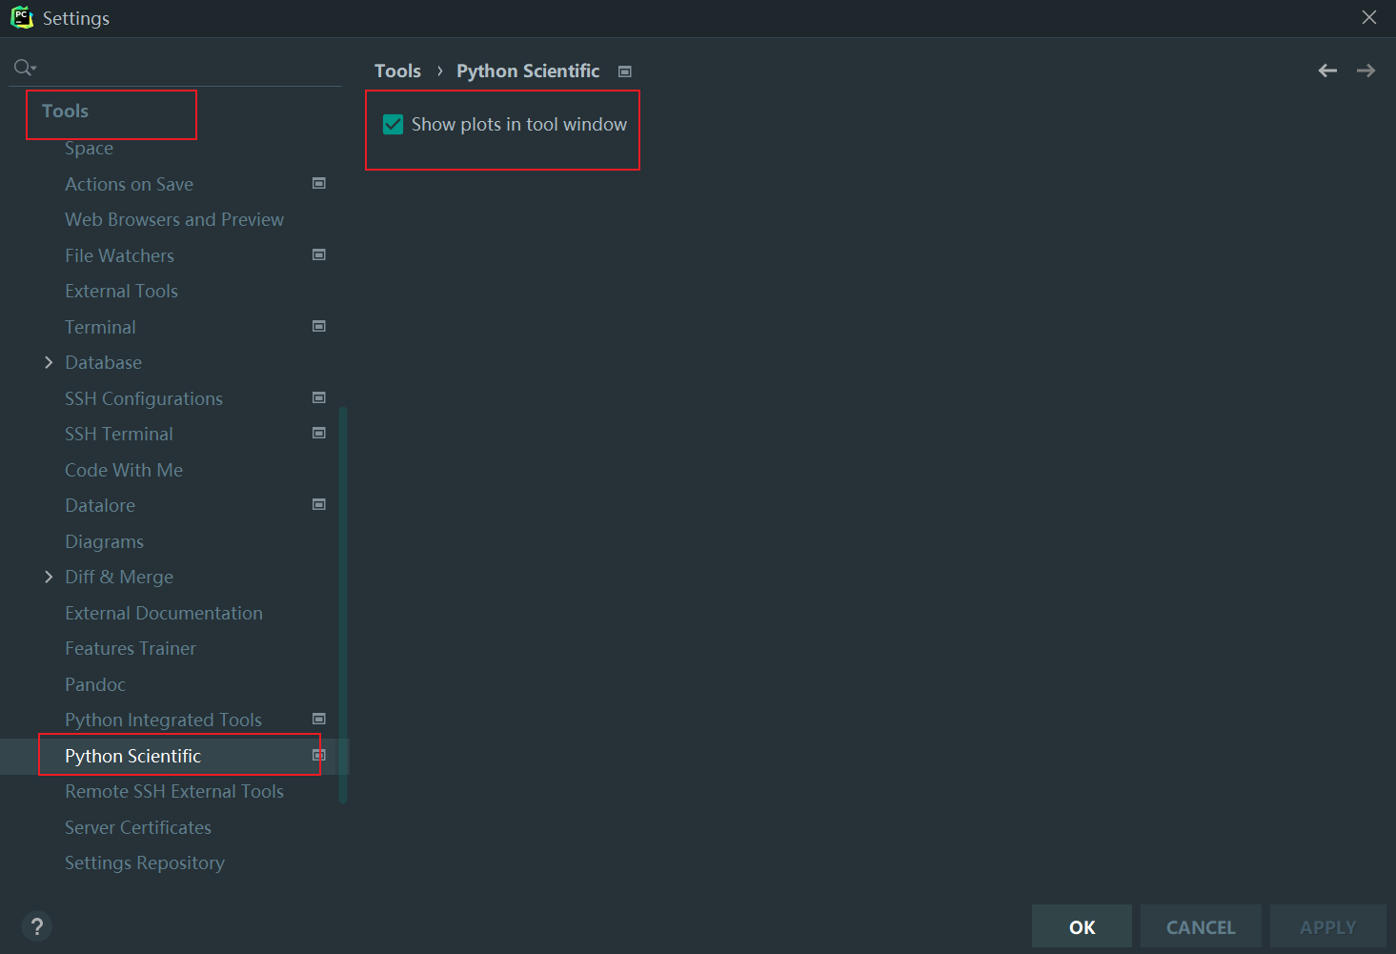
Task: Confirm settings with the OK button
Action: [1081, 925]
